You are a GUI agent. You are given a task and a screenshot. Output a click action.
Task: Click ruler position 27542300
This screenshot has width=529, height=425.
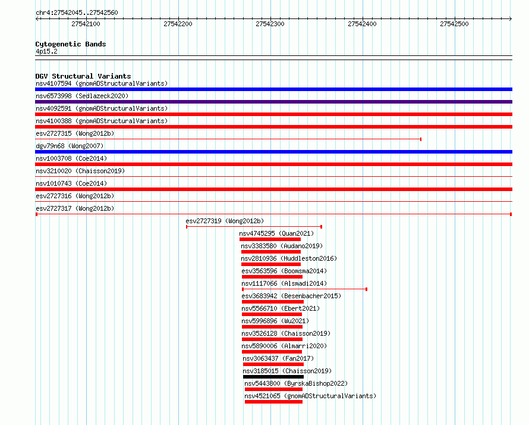[x=270, y=24]
